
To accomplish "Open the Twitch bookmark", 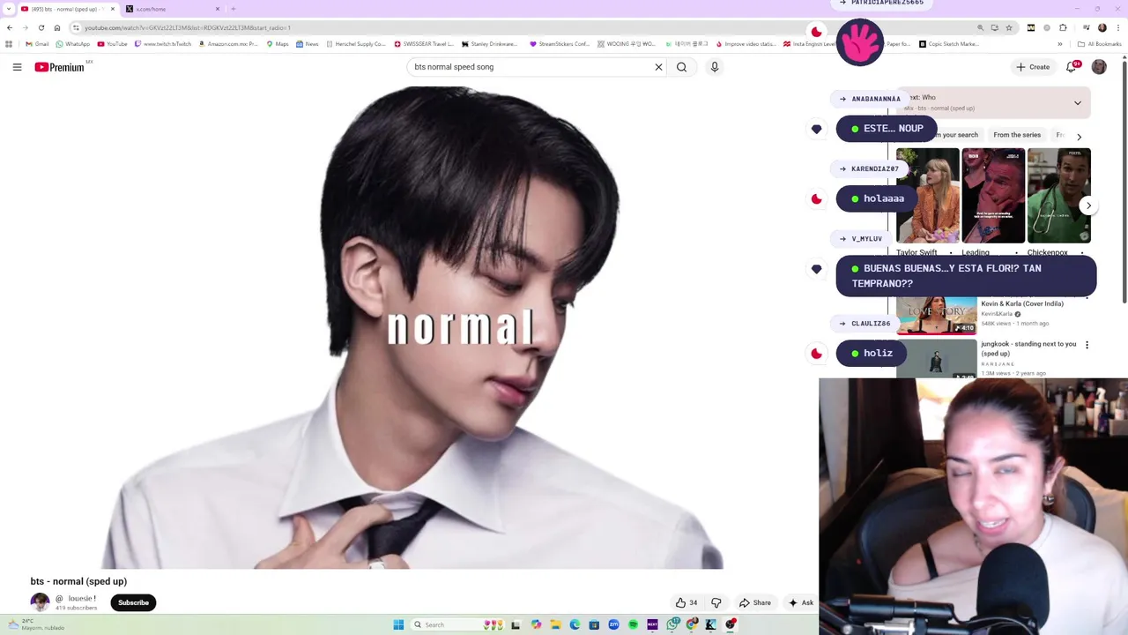I will click(x=163, y=44).
